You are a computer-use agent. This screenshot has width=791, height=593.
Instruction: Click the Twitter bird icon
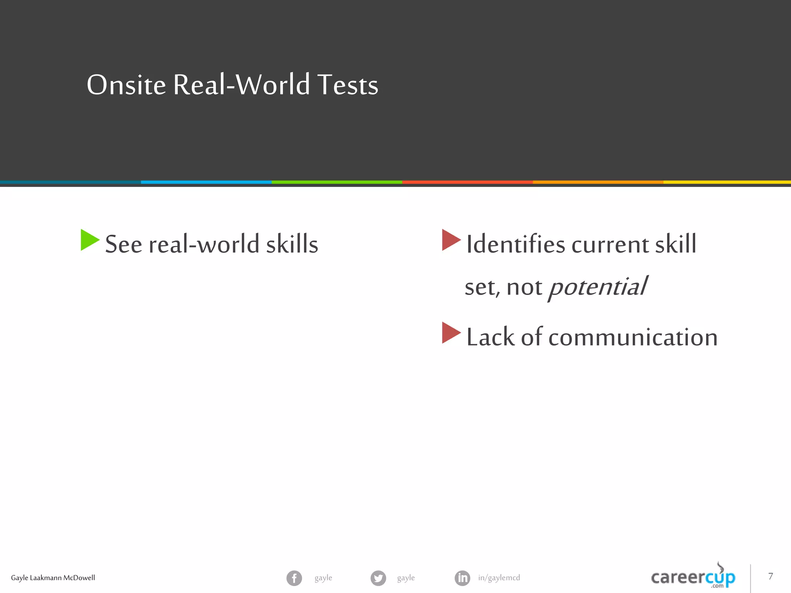coord(378,578)
